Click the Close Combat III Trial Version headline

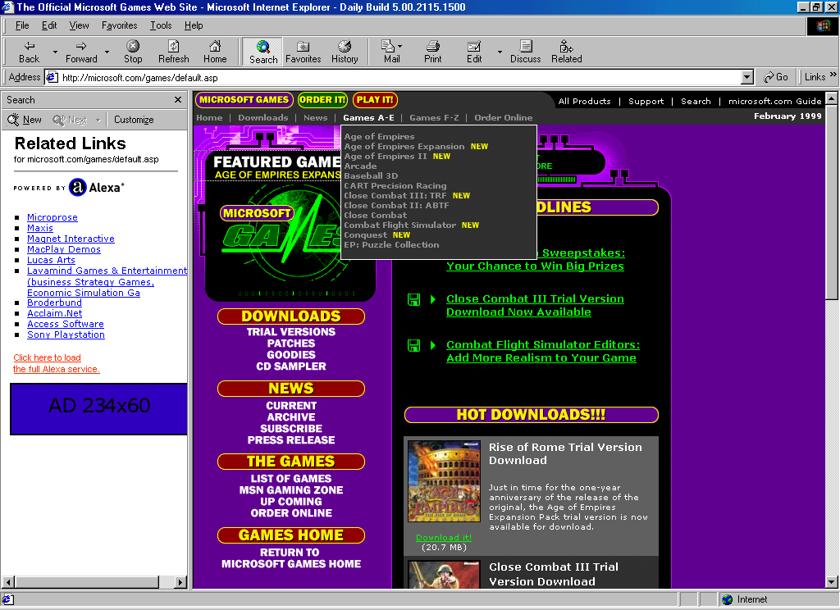(x=535, y=305)
